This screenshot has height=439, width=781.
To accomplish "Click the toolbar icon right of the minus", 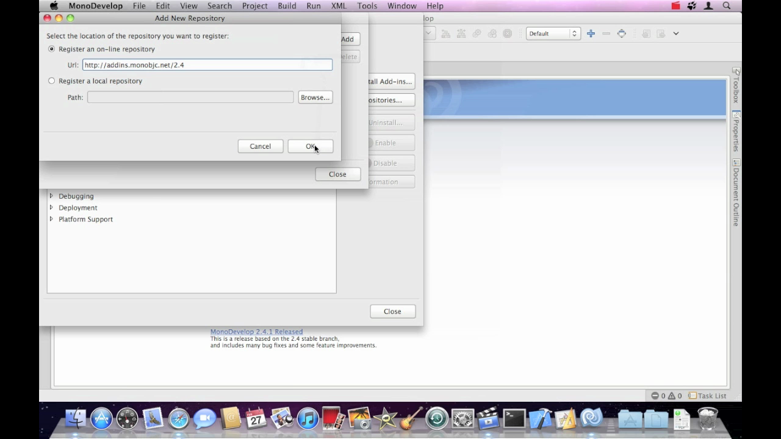I will (621, 34).
